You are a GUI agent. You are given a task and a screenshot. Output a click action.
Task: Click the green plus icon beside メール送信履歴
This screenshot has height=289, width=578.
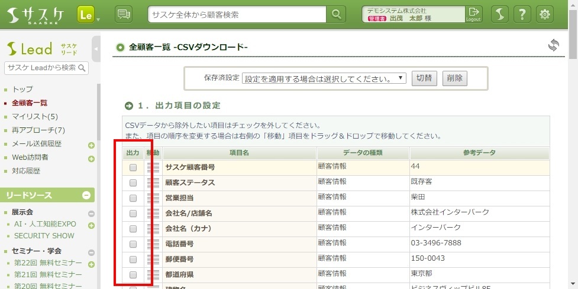click(x=92, y=145)
